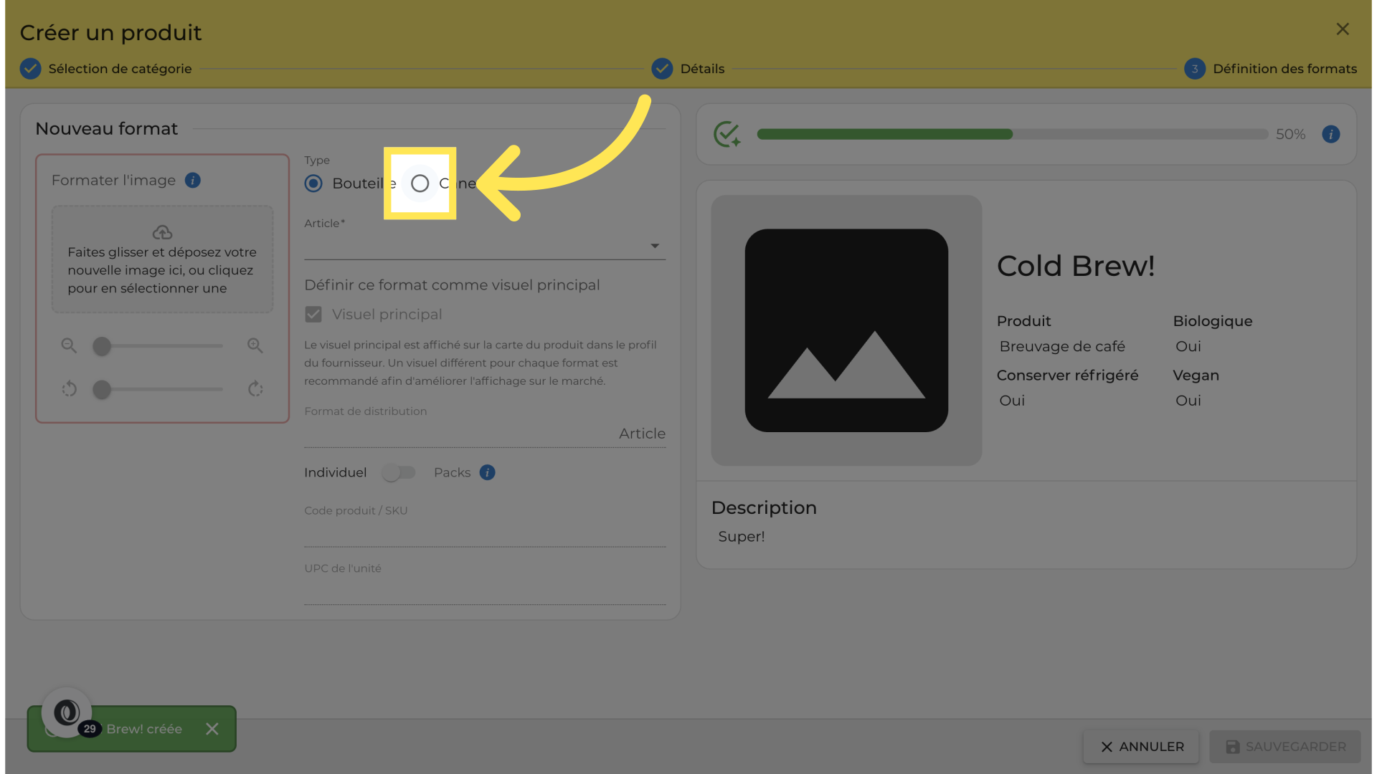
Task: Click the ANNULER button
Action: pos(1142,746)
